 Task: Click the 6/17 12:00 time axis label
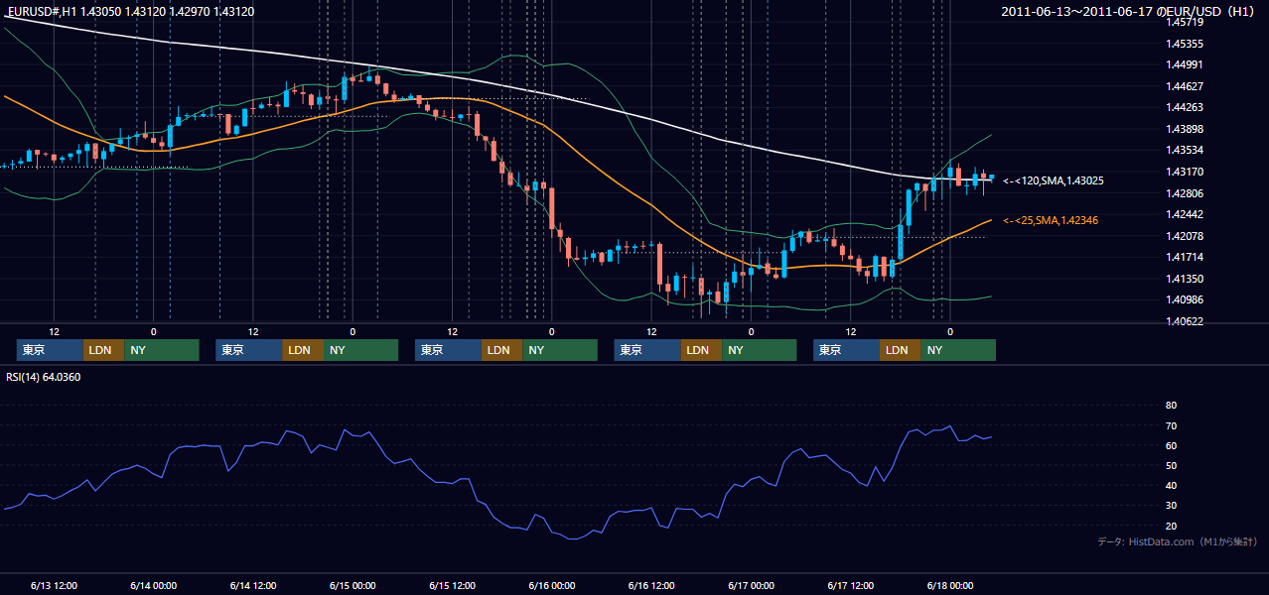click(851, 585)
